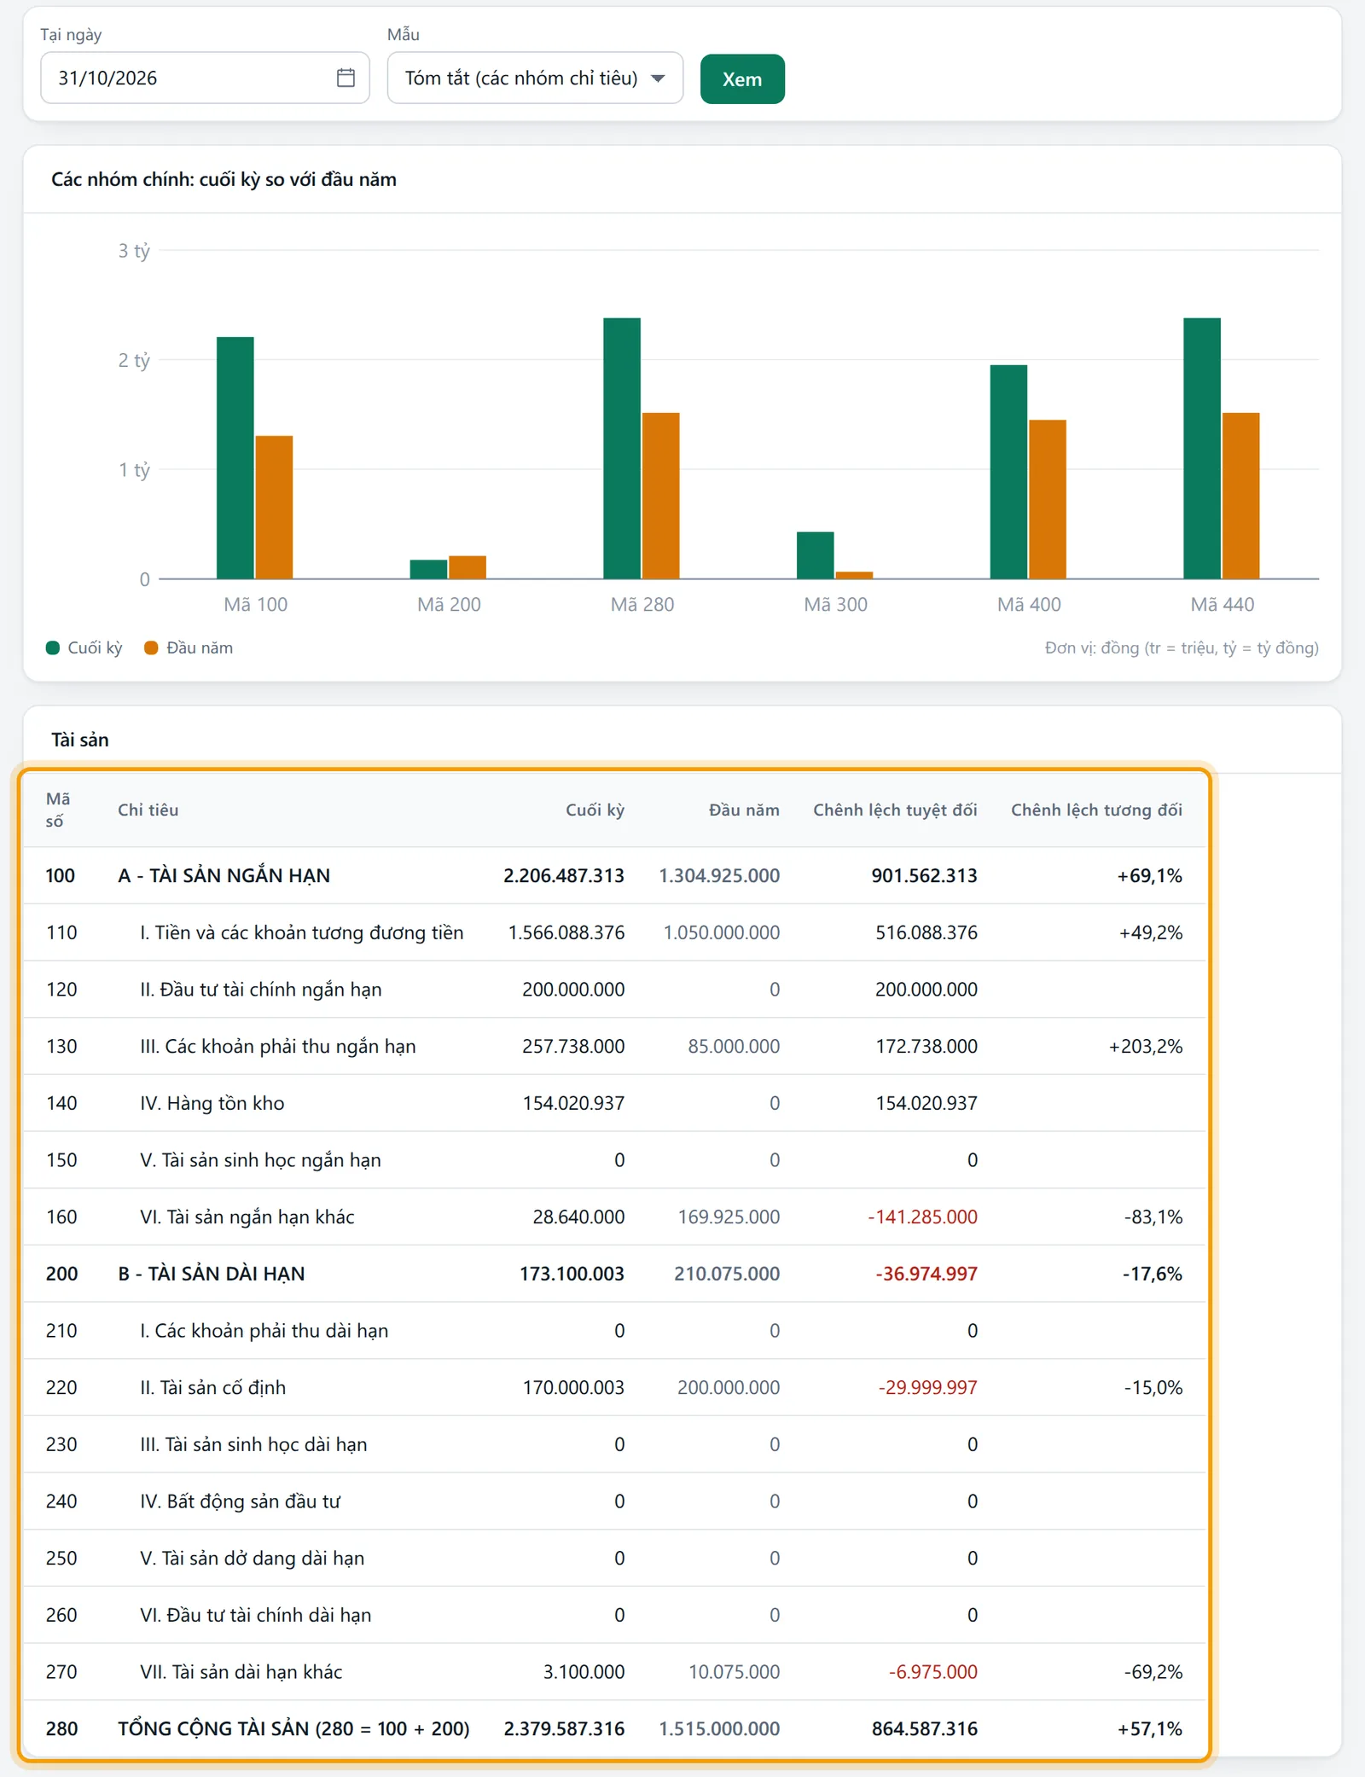This screenshot has height=1777, width=1365.
Task: Click the Xem button
Action: 742,79
